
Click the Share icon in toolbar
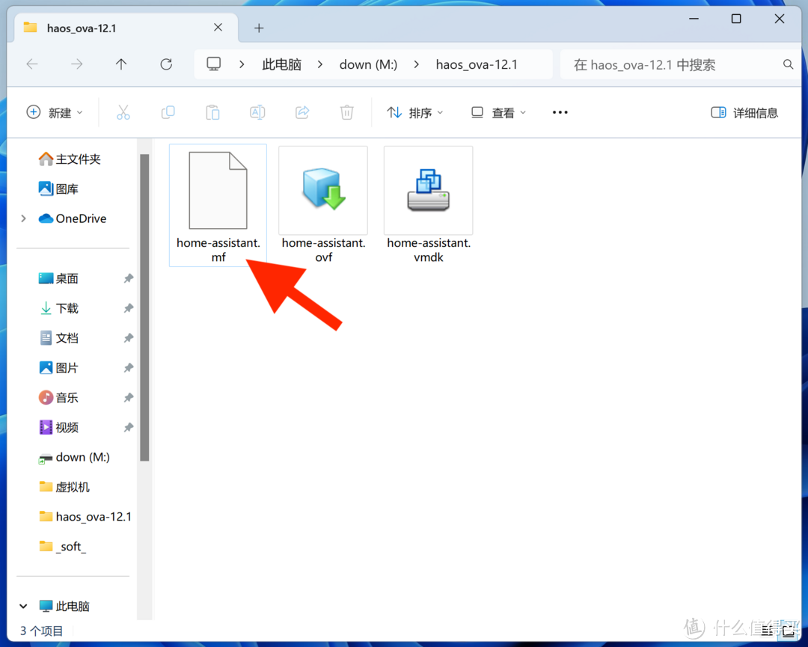[302, 112]
